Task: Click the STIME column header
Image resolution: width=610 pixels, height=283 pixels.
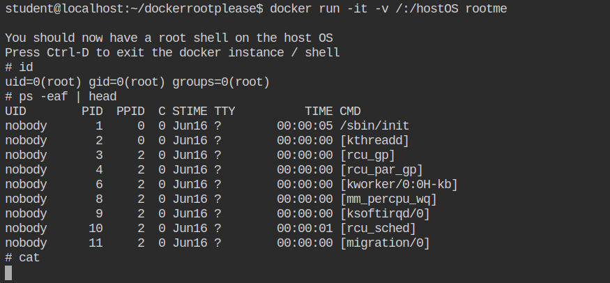Action: [190, 112]
